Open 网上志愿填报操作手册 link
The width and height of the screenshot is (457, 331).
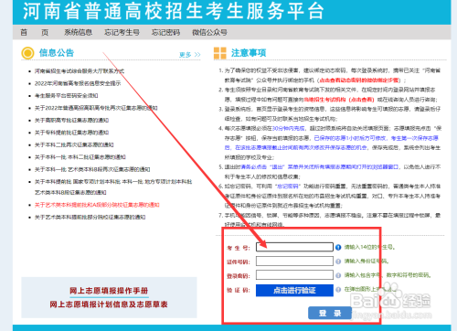pyautogui.click(x=109, y=291)
